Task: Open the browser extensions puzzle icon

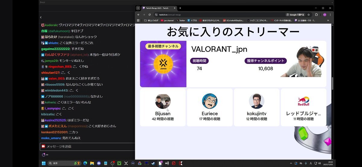Action: point(316,14)
